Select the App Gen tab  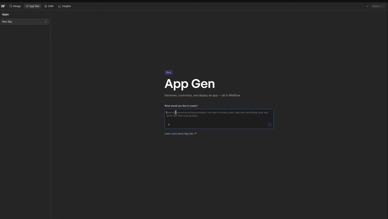(x=32, y=6)
